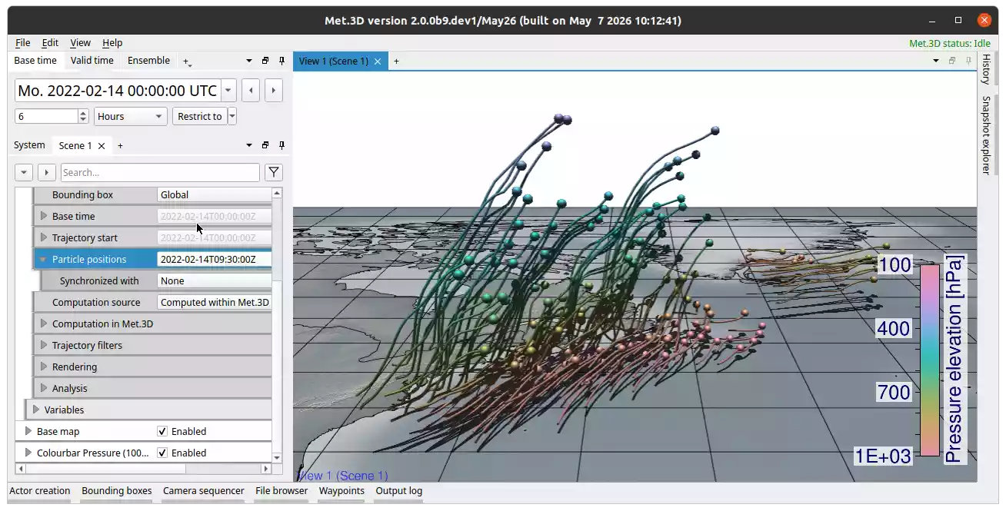The width and height of the screenshot is (1006, 511).
Task: Expand Computation in Met.3D group
Action: pos(44,324)
